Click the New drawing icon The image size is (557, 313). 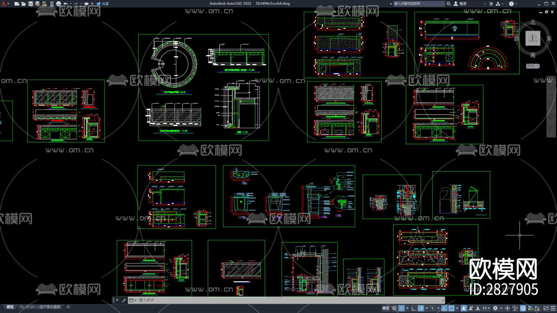17,4
